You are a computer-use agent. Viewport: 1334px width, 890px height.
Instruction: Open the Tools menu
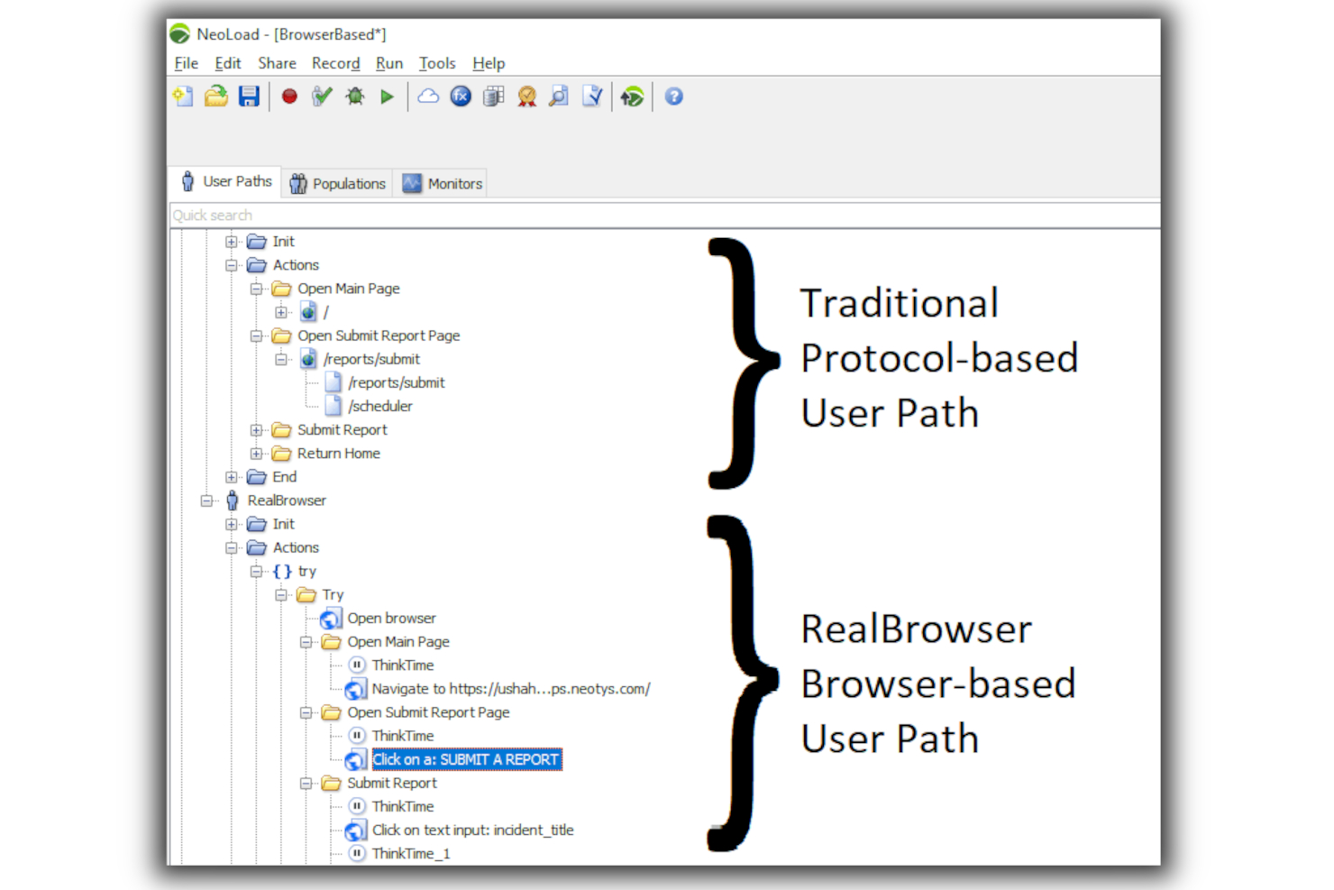[437, 63]
